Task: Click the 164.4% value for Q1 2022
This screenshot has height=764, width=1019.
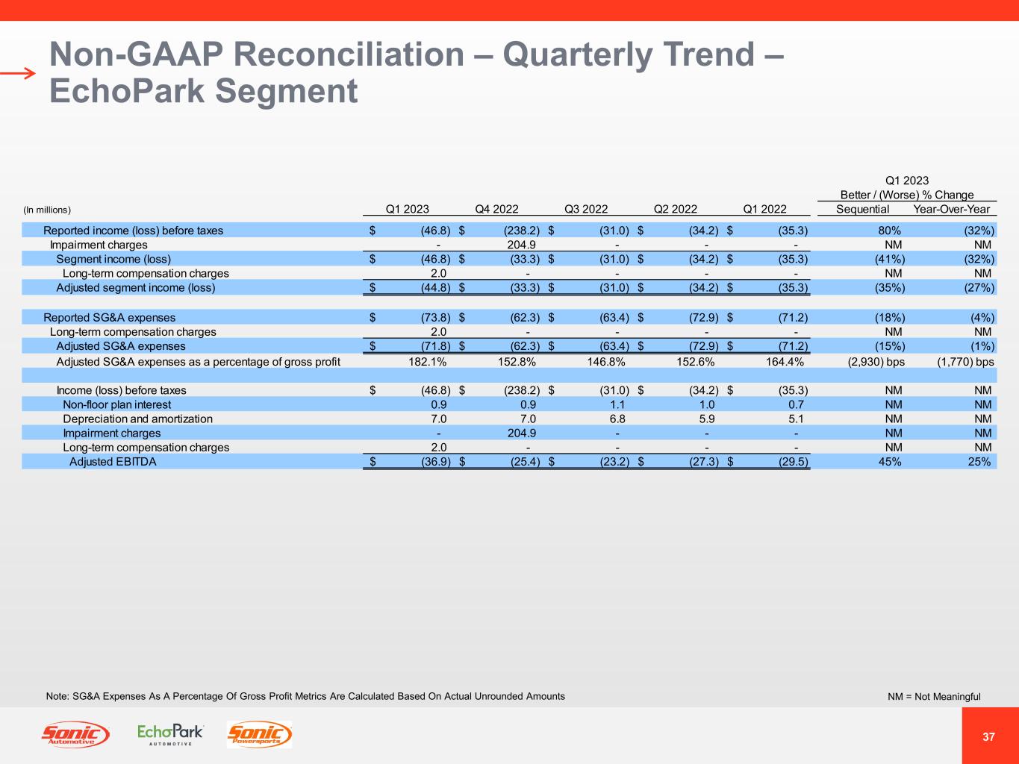Action: click(x=785, y=362)
